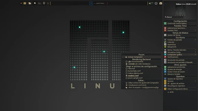Image resolution: width=198 pixels, height=111 pixels.
Task: Open Centro de Control Mabox icon
Action: click(165, 23)
